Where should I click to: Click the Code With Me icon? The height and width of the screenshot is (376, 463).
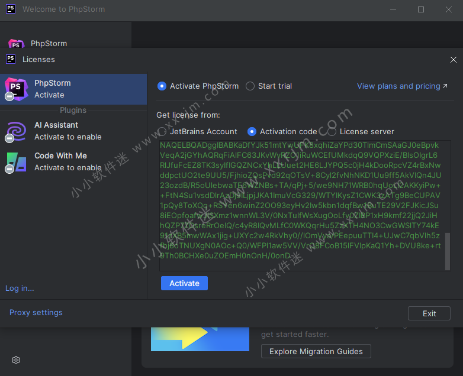[x=17, y=161]
